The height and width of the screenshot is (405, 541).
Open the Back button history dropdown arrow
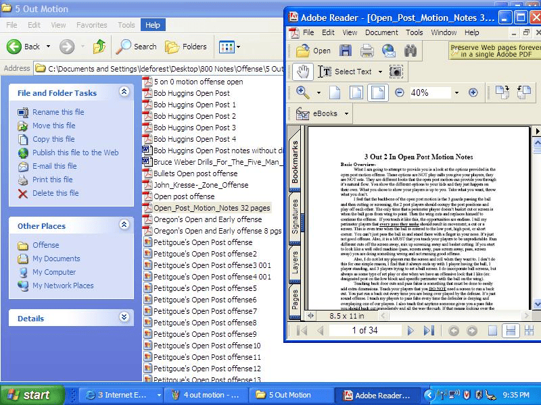[x=48, y=47]
